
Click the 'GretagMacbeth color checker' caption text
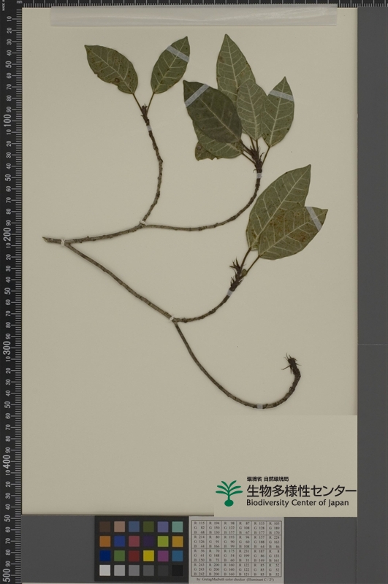[x=236, y=580]
